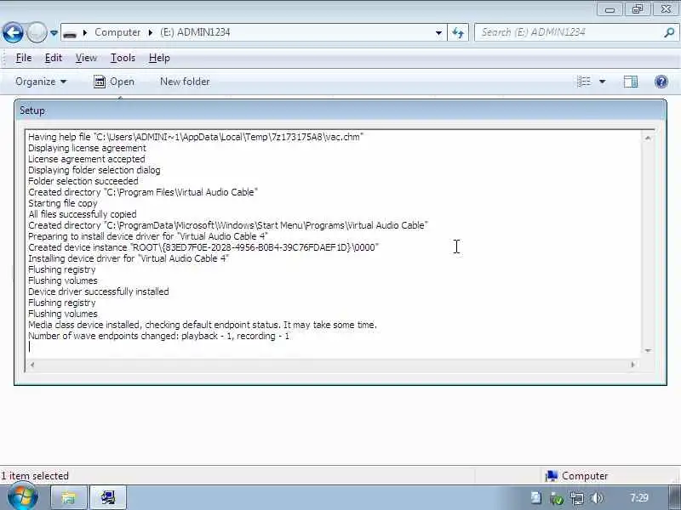Open the Help menu
681x510 pixels.
[159, 58]
